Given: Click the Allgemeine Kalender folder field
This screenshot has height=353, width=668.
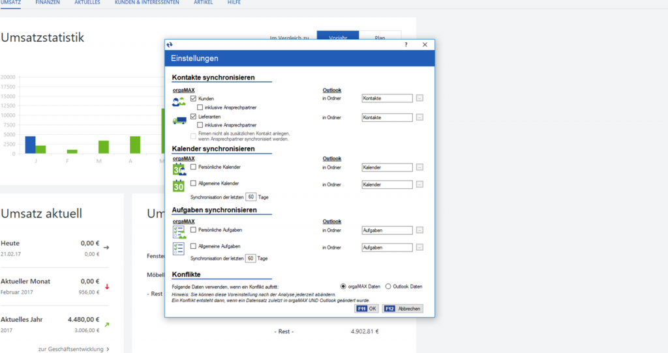Looking at the screenshot, I should click(x=387, y=184).
